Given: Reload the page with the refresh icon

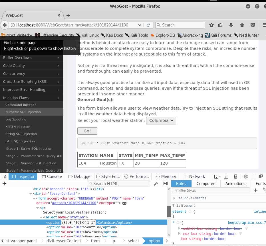Looking at the screenshot, I should [x=148, y=25].
